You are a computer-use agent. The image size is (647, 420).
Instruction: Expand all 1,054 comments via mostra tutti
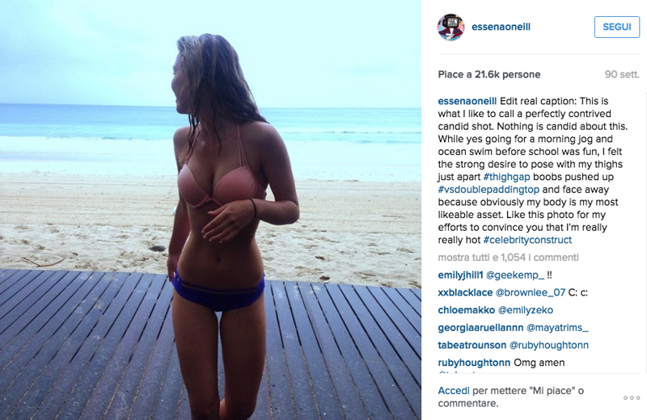point(509,258)
